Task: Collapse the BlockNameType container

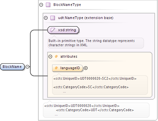Action: [x=41, y=5]
